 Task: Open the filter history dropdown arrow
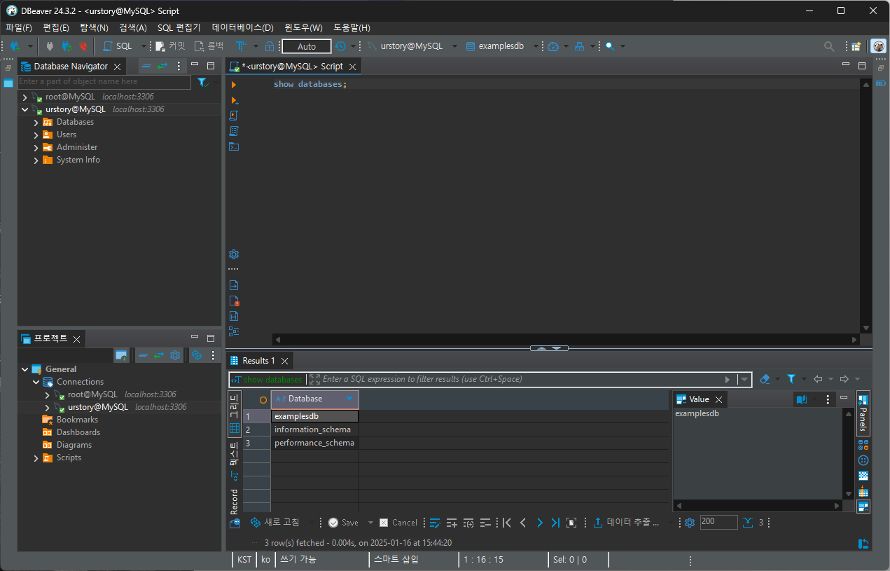744,379
